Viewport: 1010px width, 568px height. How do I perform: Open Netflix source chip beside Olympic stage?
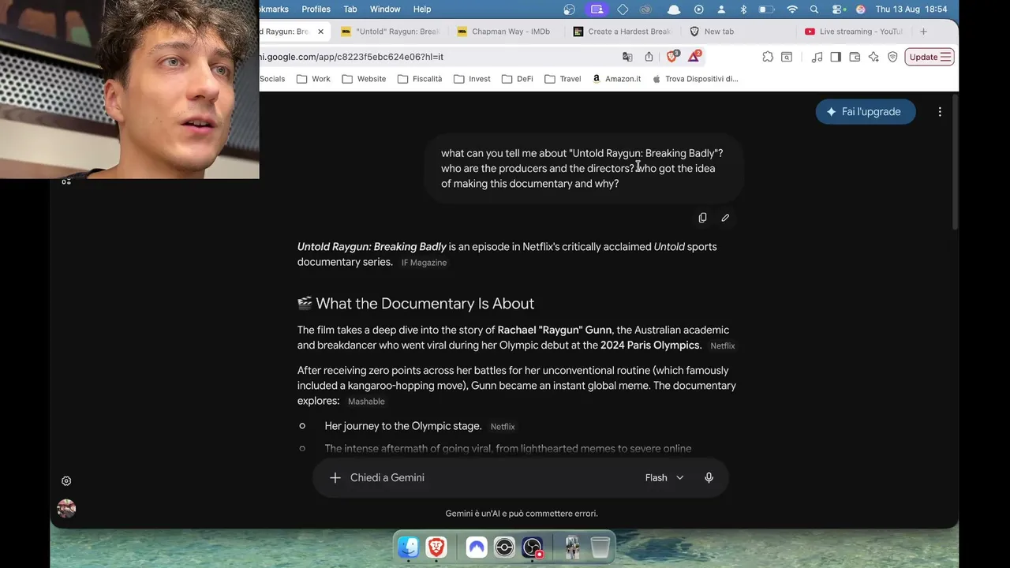click(x=503, y=427)
